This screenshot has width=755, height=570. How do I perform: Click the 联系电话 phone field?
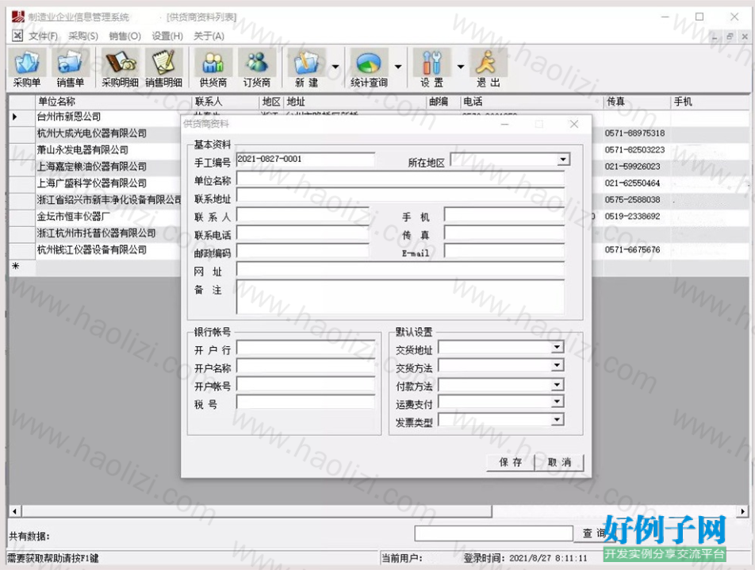(302, 233)
